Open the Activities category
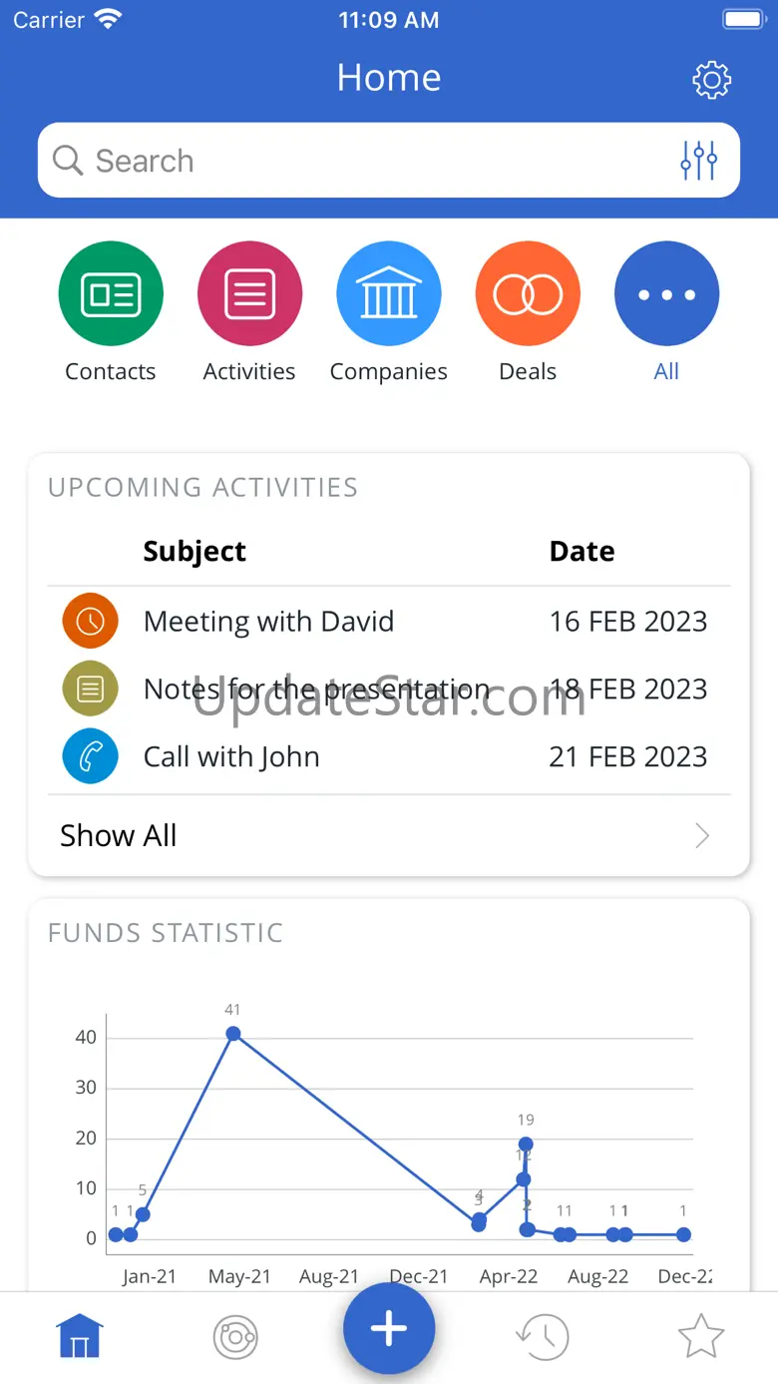 click(249, 294)
